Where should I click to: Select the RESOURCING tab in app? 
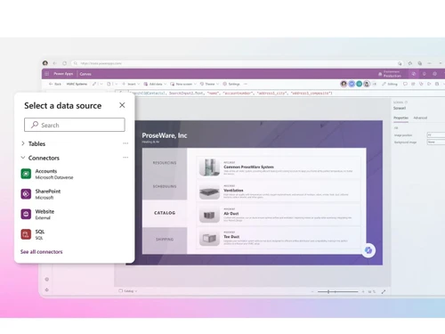pos(165,163)
